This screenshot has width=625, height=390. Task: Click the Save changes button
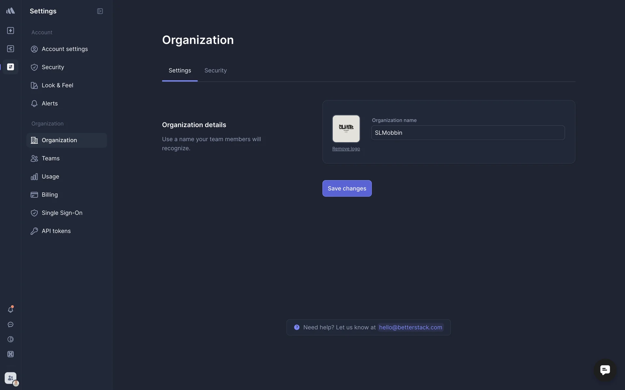(x=347, y=188)
